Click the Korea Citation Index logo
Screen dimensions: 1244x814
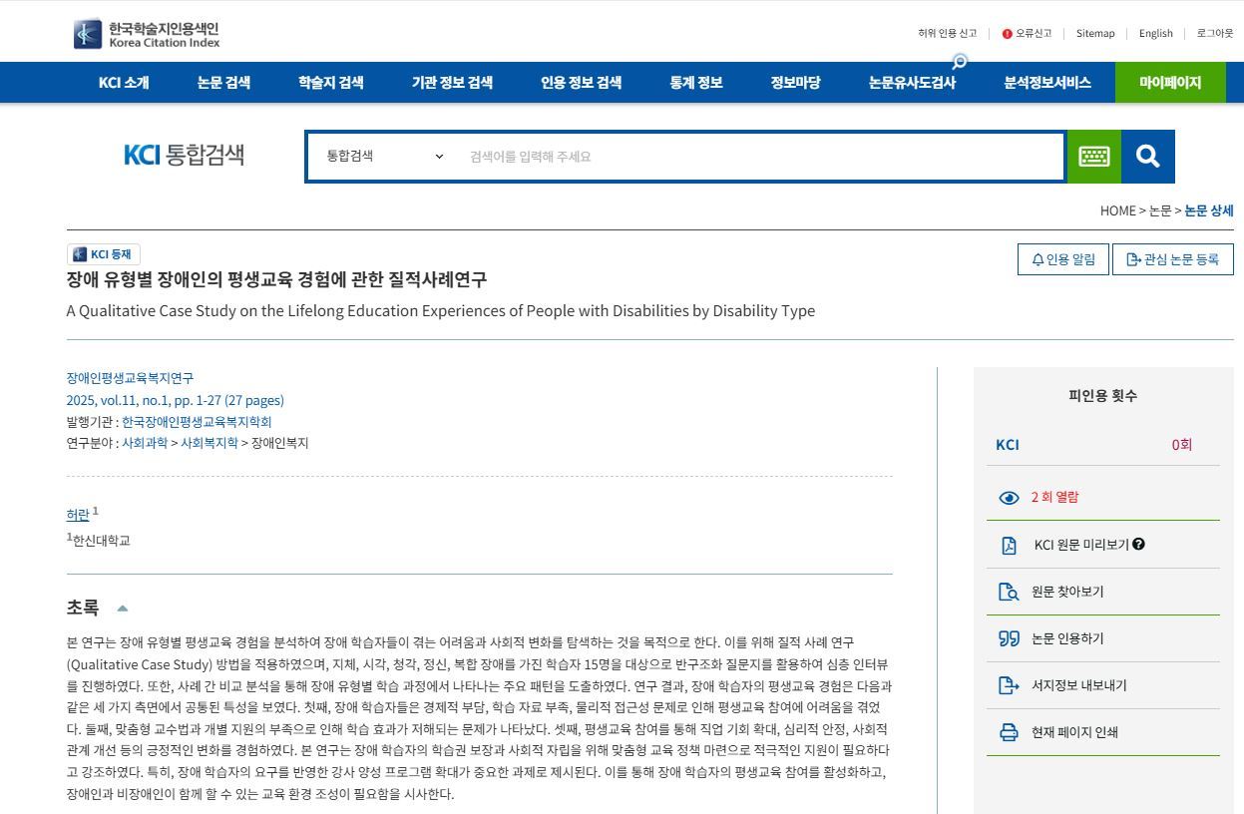coord(147,34)
